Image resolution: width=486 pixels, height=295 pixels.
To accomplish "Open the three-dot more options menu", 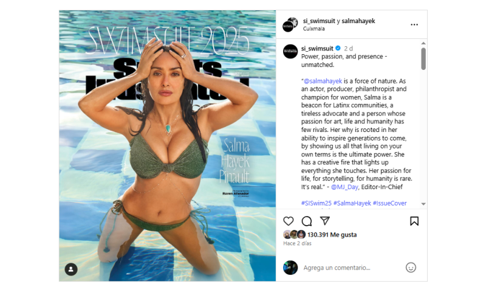I will click(x=414, y=24).
